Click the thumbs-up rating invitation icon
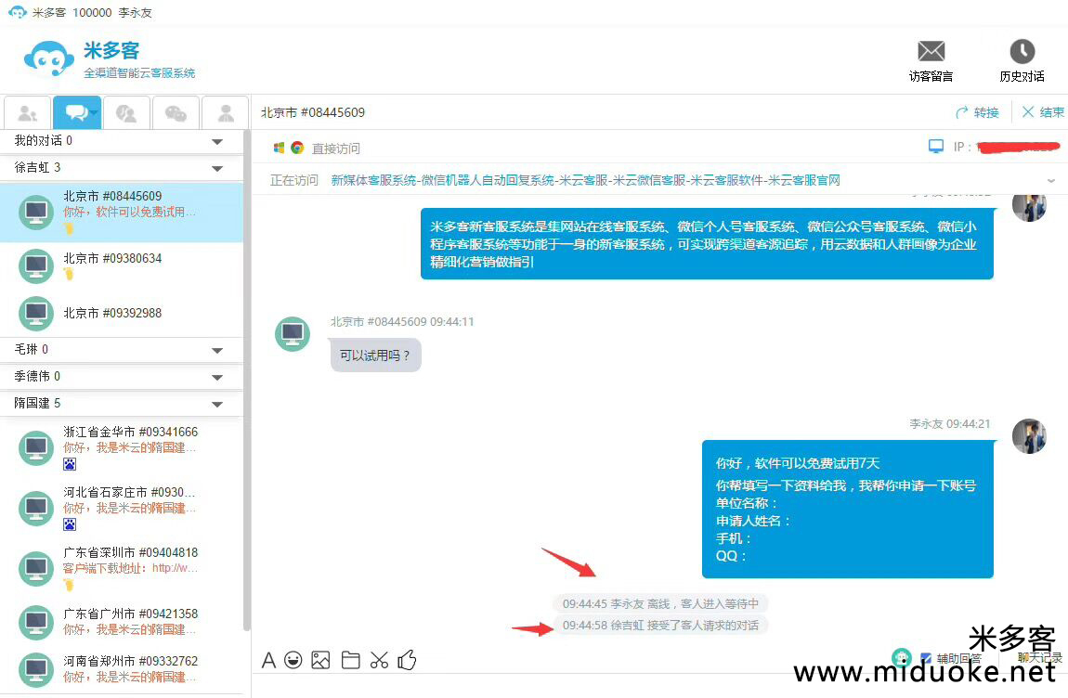Screen dimensions: 1068x698 [x=407, y=660]
